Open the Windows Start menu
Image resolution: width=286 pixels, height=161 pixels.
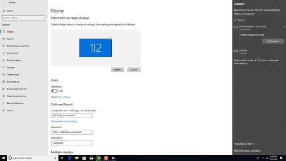(x=4, y=158)
